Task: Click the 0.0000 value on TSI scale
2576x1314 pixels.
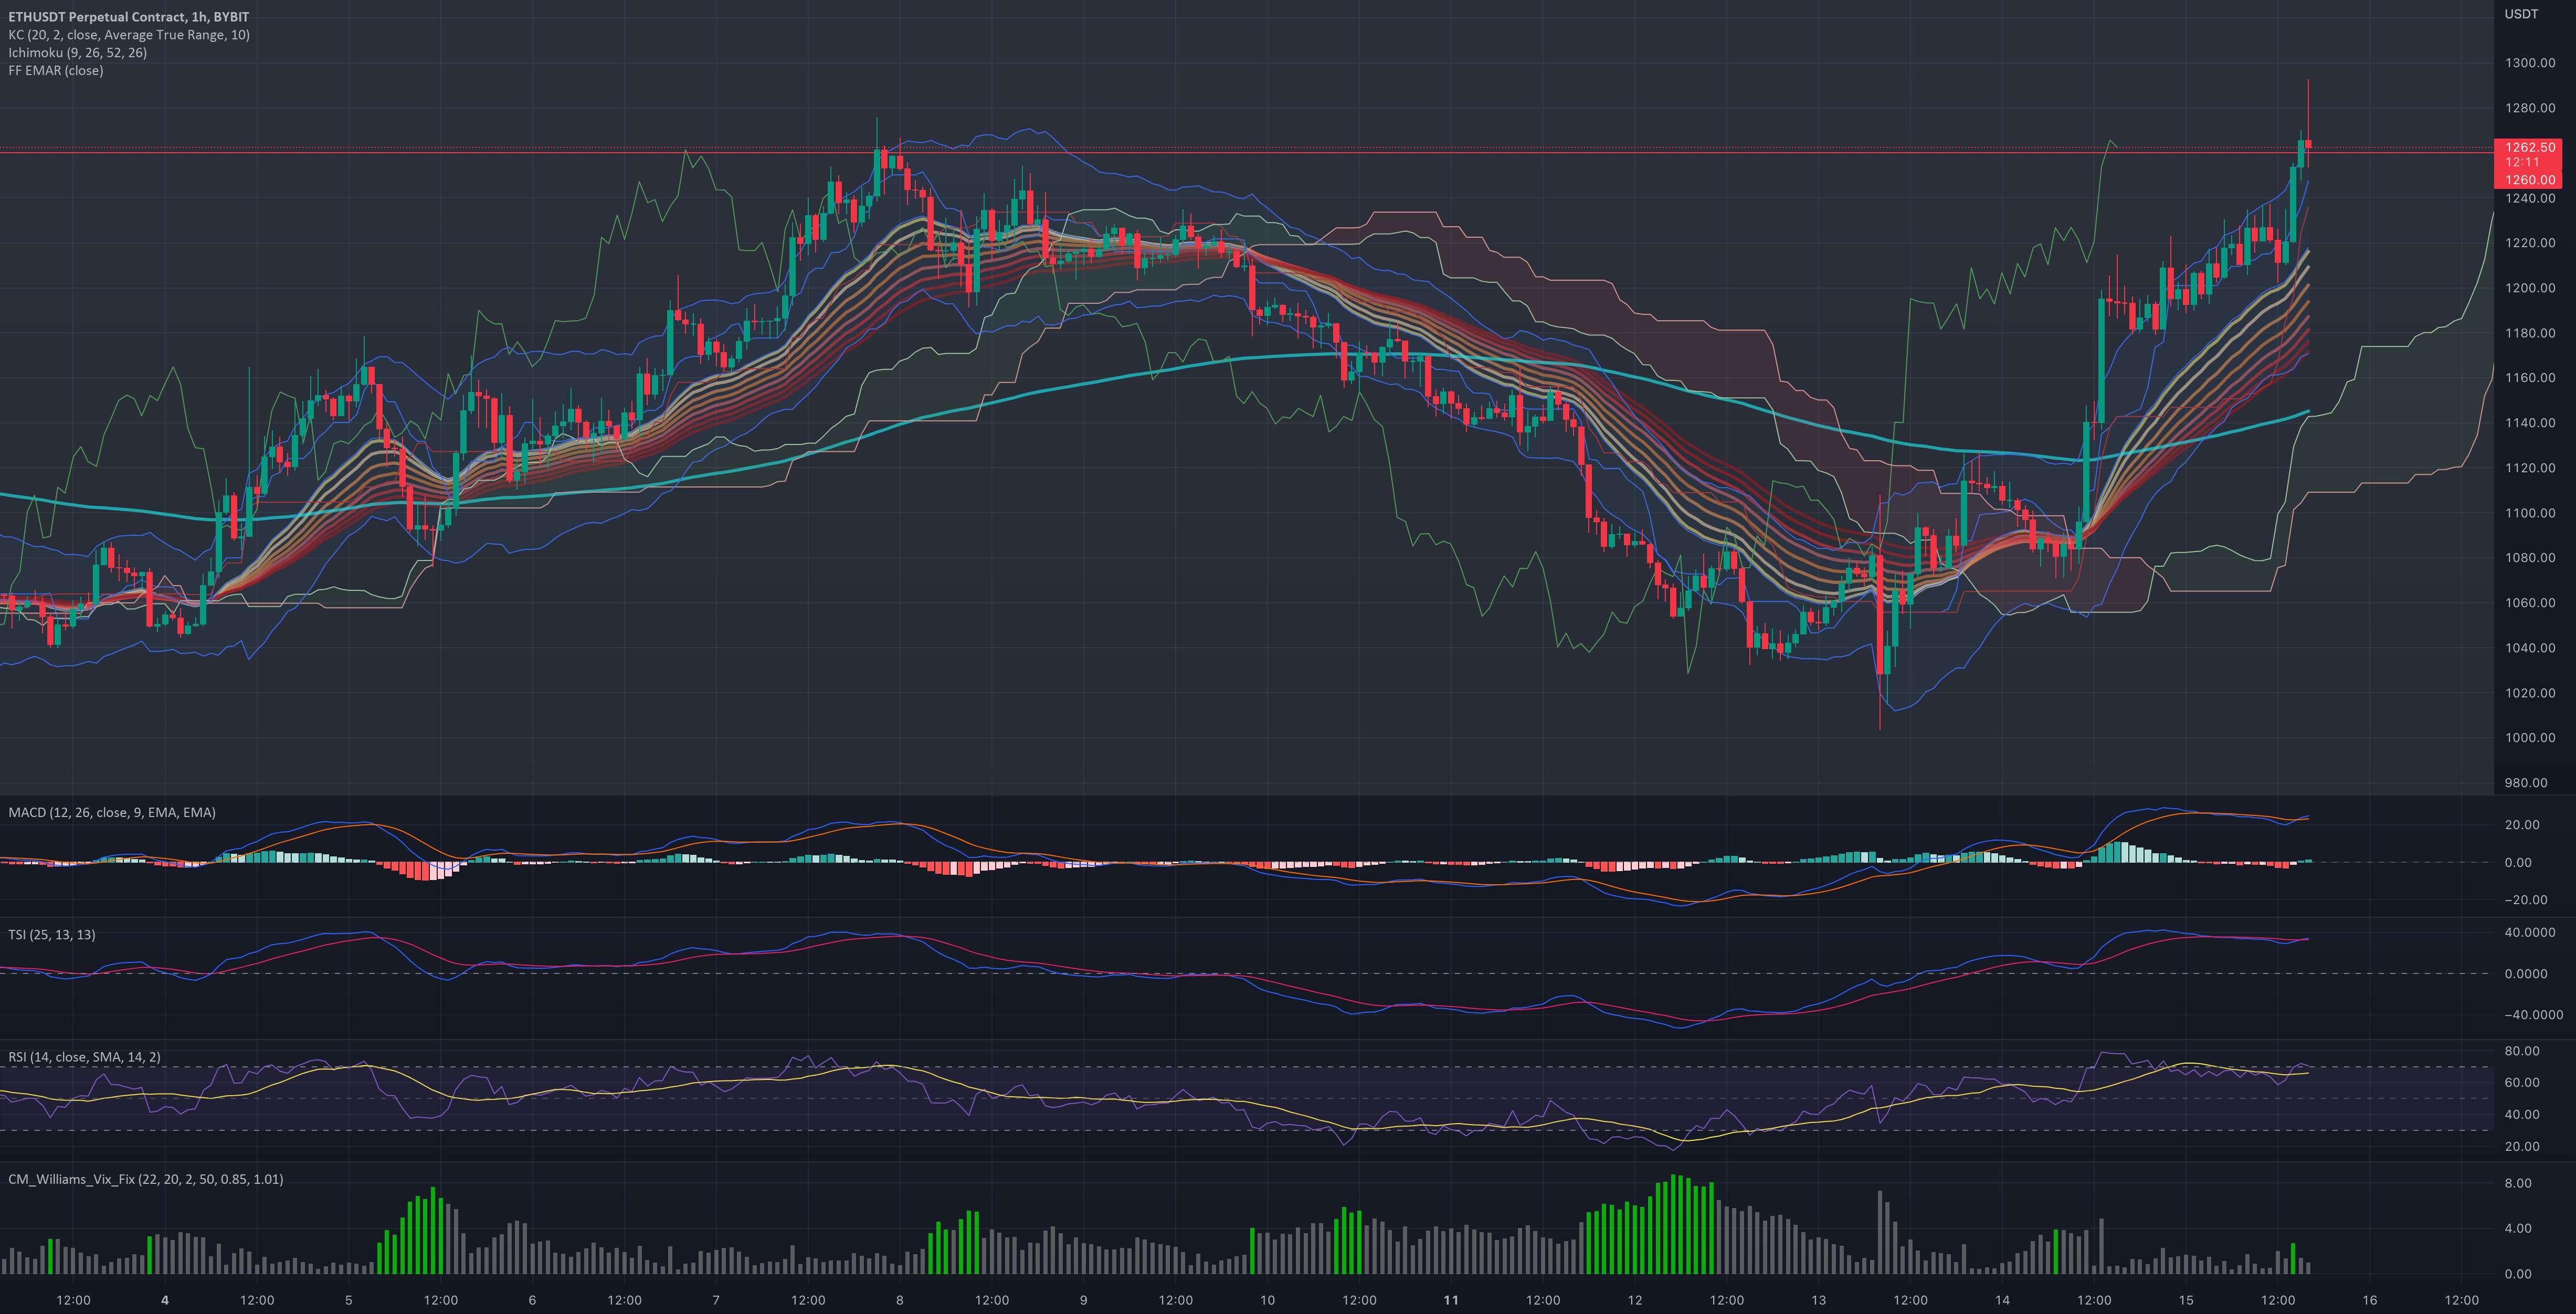Action: tap(2525, 974)
